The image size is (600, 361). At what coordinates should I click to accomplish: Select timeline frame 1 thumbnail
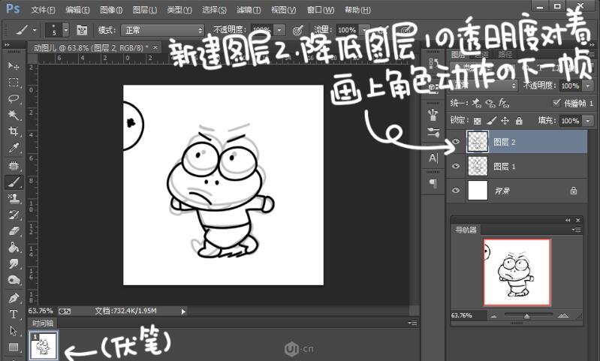[44, 345]
